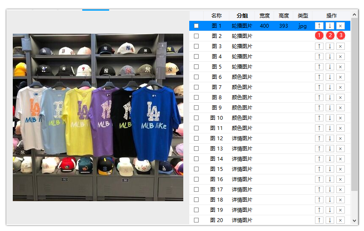Screen dimensions: 364x231
Task: Click the 分组 column header
Action: click(242, 15)
